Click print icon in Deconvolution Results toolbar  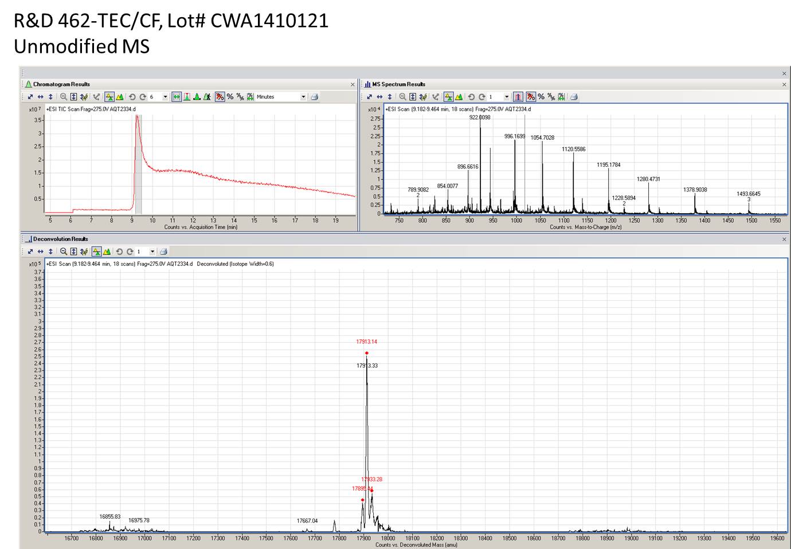tap(163, 252)
